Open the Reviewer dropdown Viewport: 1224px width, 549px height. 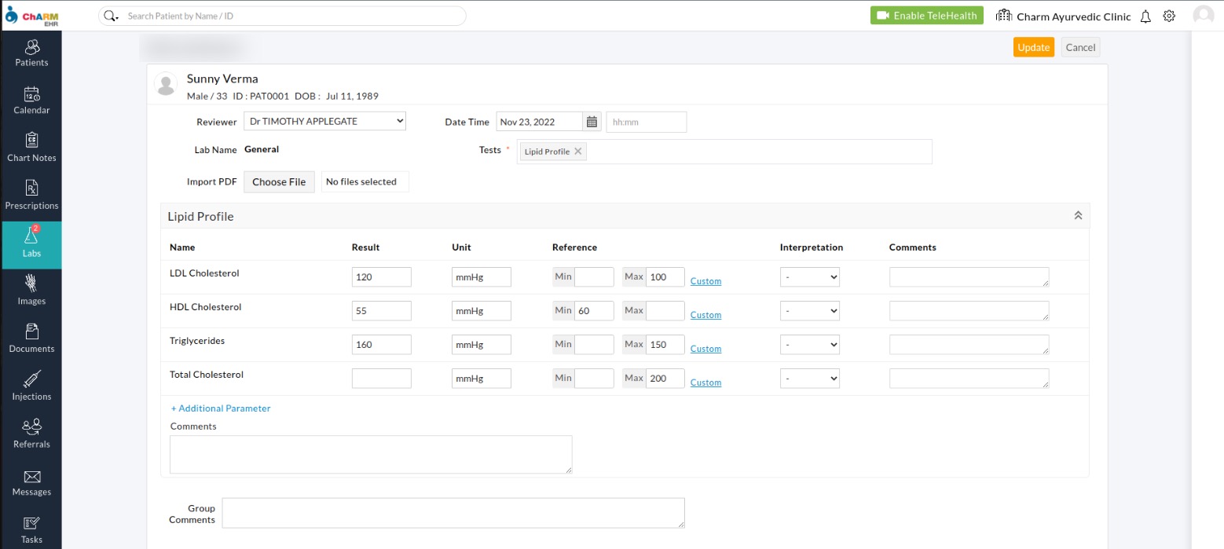324,120
